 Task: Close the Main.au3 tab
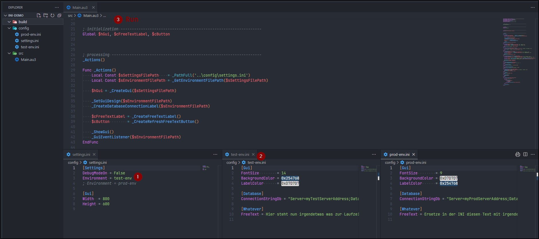pyautogui.click(x=93, y=7)
